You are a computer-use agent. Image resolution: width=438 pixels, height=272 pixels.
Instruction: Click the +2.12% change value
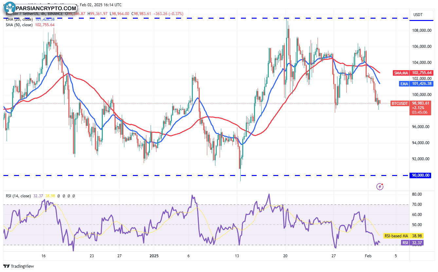point(418,108)
